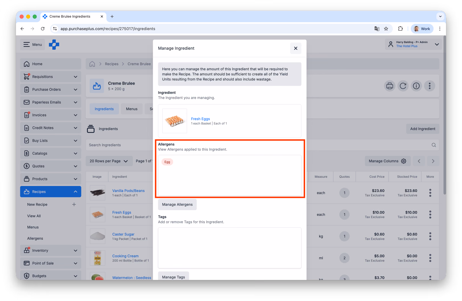462x301 pixels.
Task: Expand the Products sidebar section
Action: click(51, 179)
